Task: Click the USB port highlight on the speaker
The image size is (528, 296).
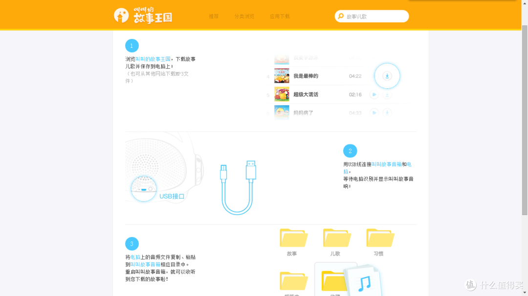Action: pos(144,189)
